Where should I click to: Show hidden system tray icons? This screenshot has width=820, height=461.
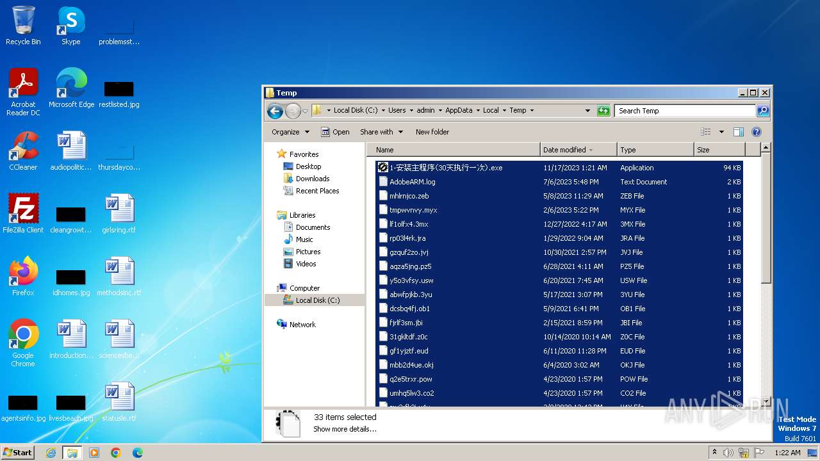[x=714, y=453]
